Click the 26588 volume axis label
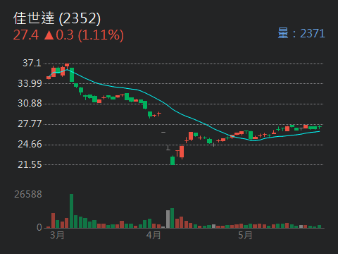 tap(28, 194)
